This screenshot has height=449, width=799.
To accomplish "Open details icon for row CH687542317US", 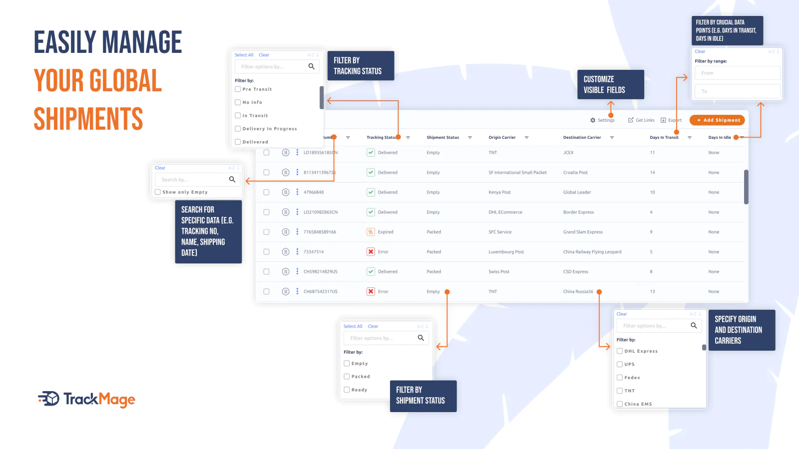I will click(x=286, y=291).
